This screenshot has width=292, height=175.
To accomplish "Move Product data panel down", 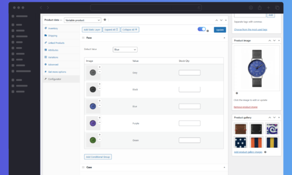I will [x=221, y=20].
